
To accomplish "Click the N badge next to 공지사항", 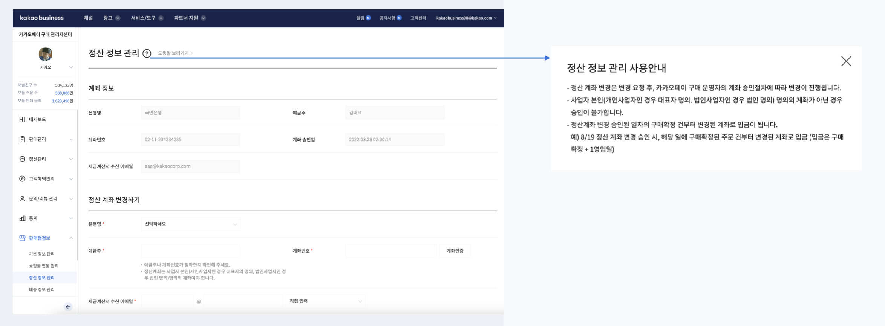I will pyautogui.click(x=399, y=18).
